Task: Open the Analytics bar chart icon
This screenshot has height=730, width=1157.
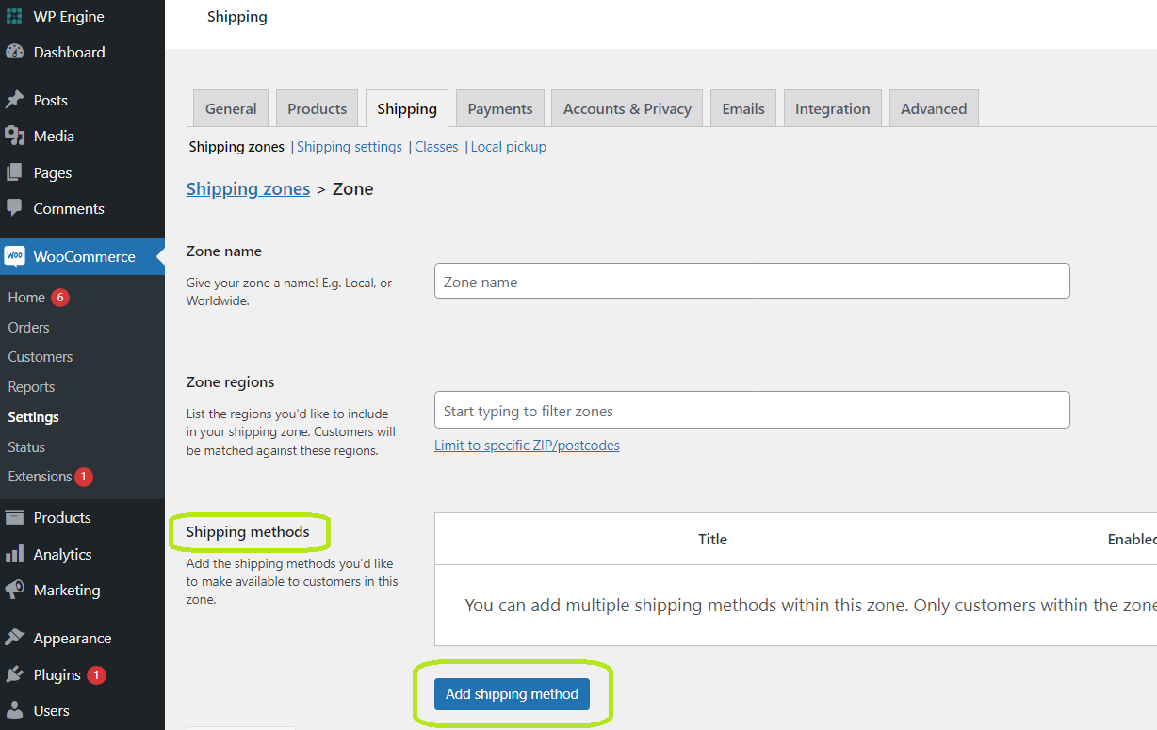Action: tap(14, 554)
